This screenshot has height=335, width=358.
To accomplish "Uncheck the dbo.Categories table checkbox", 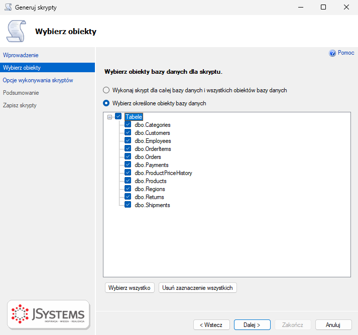I will (x=128, y=124).
